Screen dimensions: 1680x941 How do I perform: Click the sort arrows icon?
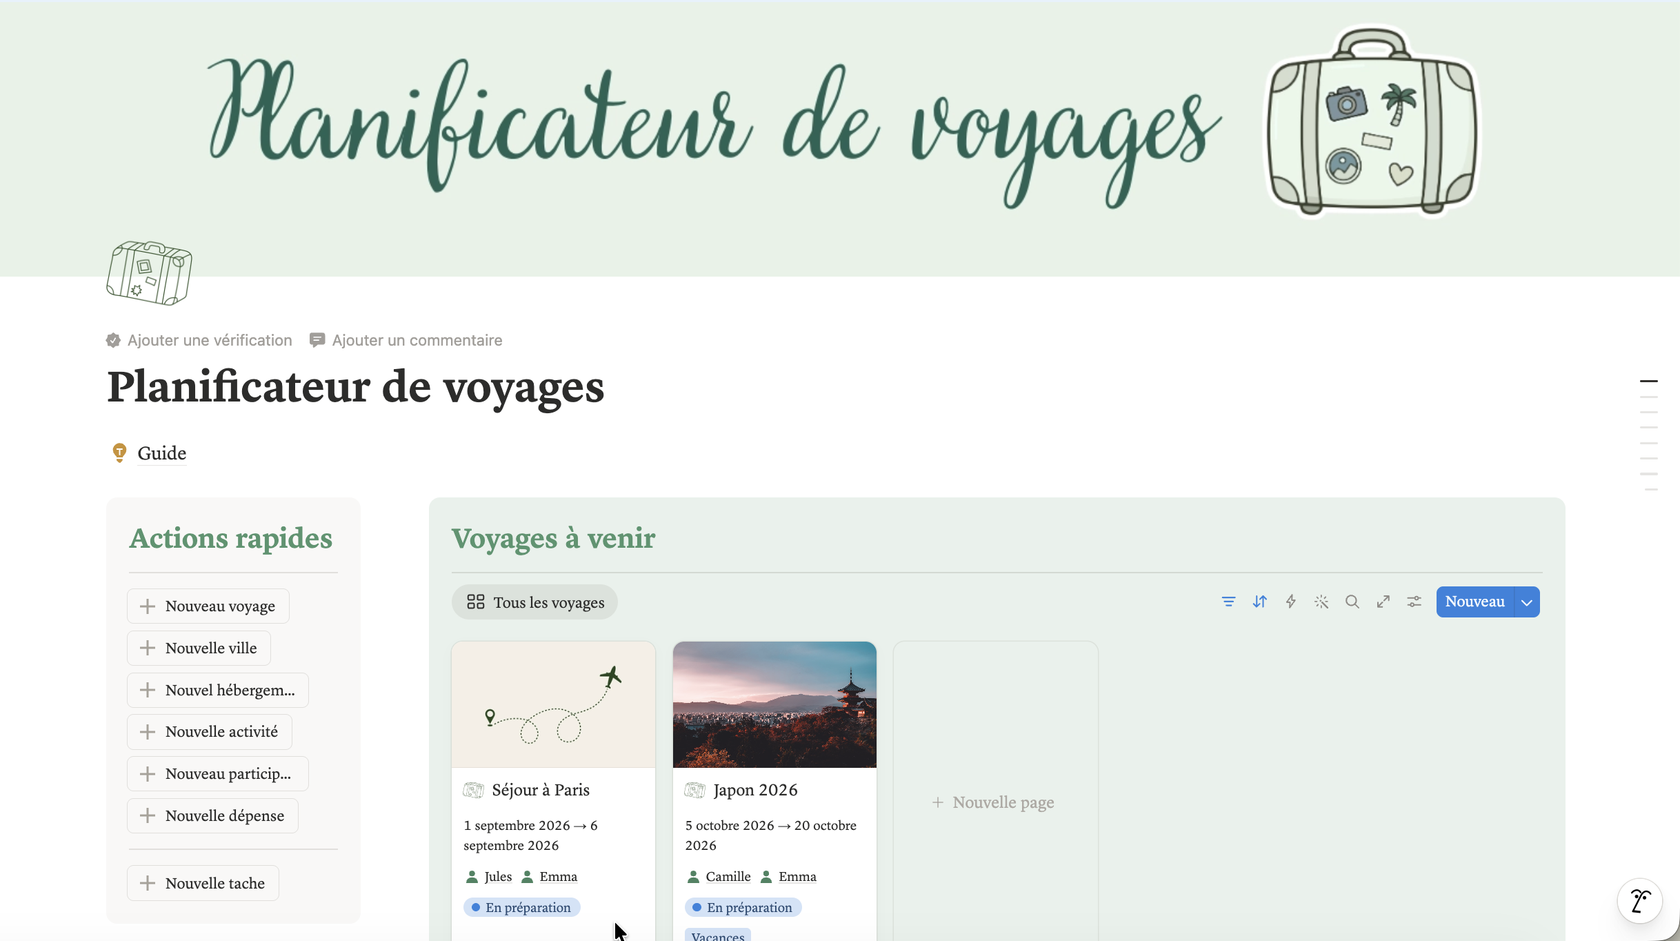[x=1259, y=602]
